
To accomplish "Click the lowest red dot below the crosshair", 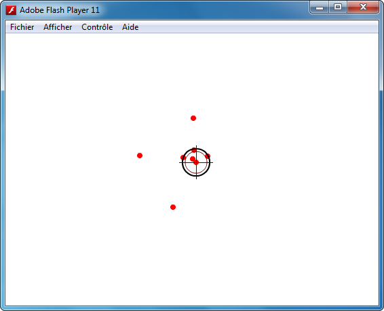I will (x=173, y=207).
